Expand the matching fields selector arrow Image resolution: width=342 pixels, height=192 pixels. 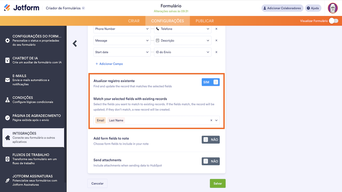[x=216, y=120]
